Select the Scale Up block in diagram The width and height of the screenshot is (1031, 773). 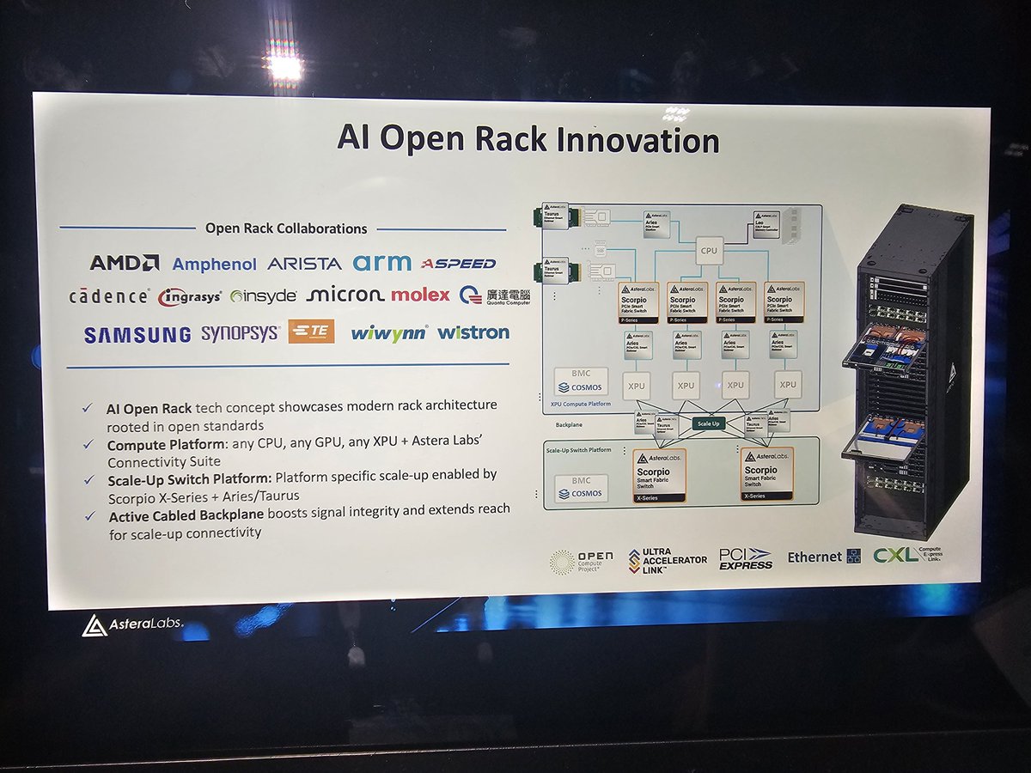tap(710, 423)
